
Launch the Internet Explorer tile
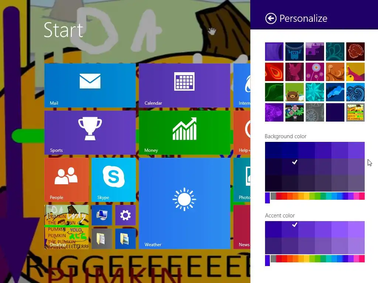pyautogui.click(x=242, y=85)
